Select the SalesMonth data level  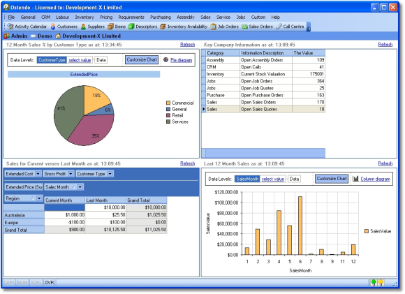coord(247,179)
